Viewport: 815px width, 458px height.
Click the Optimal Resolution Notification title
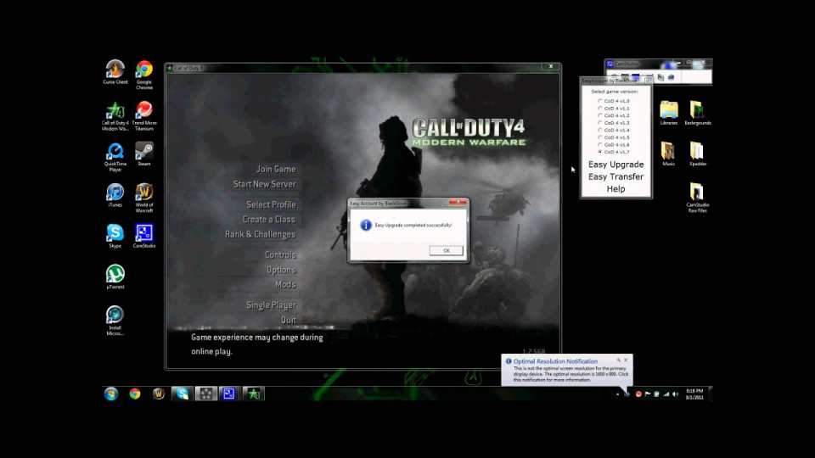point(555,361)
